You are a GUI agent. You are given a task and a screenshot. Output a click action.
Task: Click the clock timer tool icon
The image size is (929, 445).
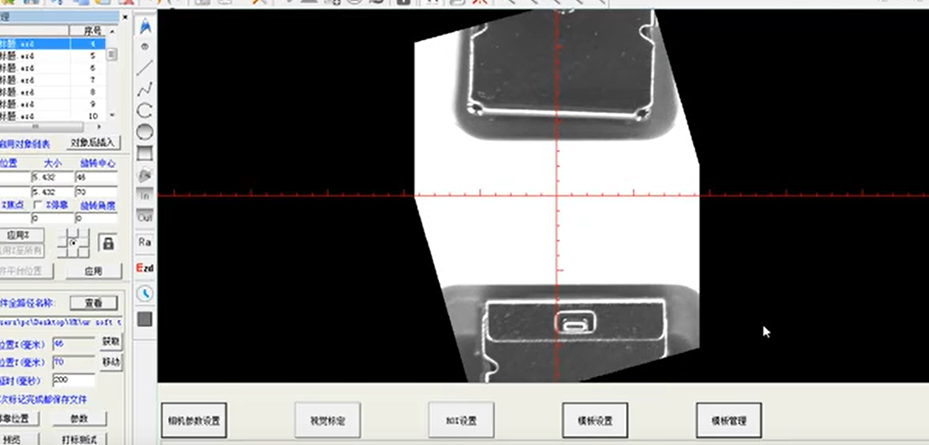145,293
